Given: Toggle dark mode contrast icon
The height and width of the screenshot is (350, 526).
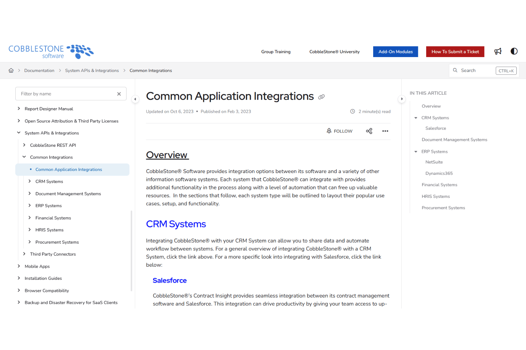Looking at the screenshot, I should coord(514,51).
